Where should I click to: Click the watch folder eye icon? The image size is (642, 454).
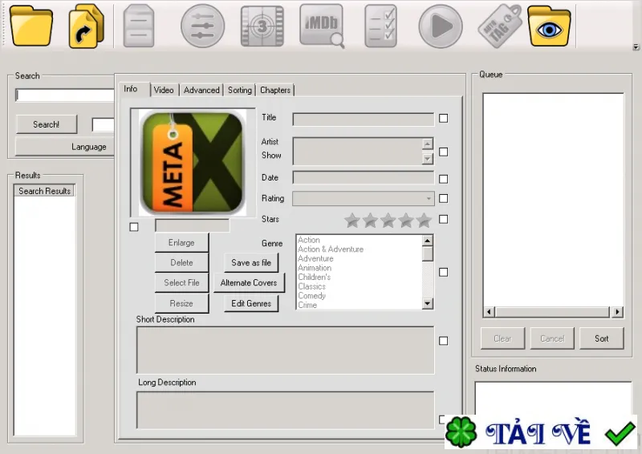[549, 26]
